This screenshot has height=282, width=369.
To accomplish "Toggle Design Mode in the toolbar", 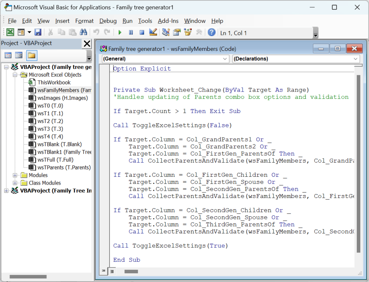I will [x=153, y=32].
